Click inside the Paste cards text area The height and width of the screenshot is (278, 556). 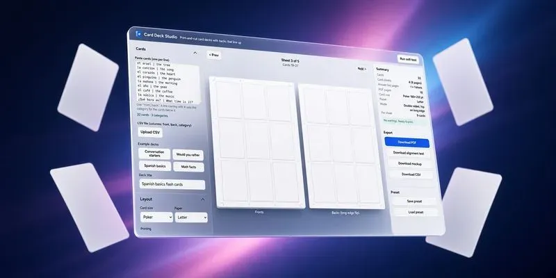pos(168,82)
